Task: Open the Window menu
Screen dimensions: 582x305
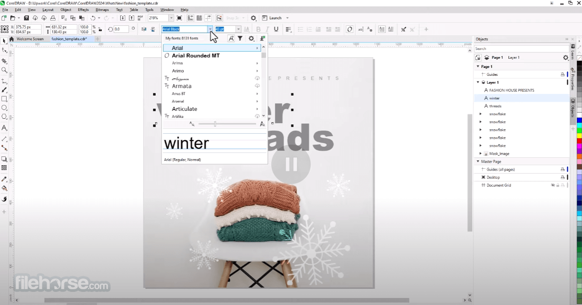Action: 167,10
